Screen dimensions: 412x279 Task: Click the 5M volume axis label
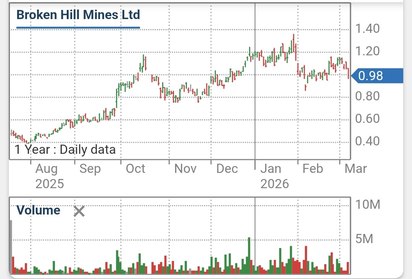(364, 239)
